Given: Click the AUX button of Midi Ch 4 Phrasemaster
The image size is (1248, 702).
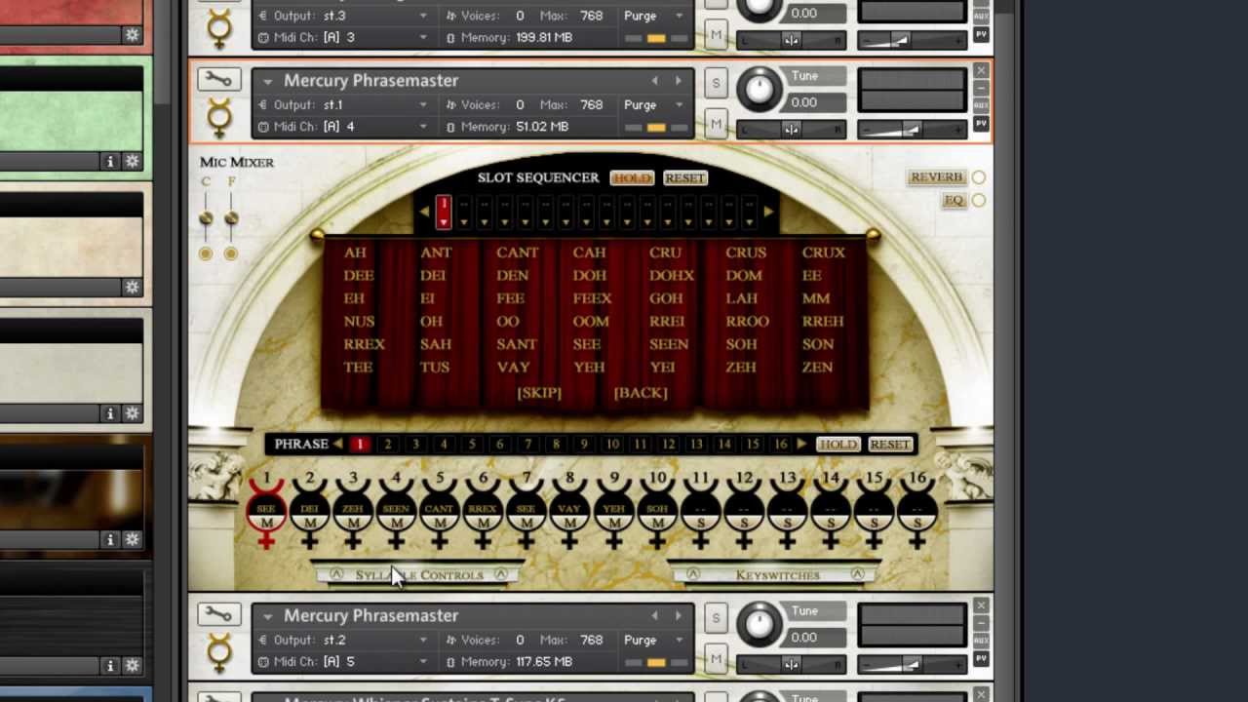Looking at the screenshot, I should (x=981, y=105).
